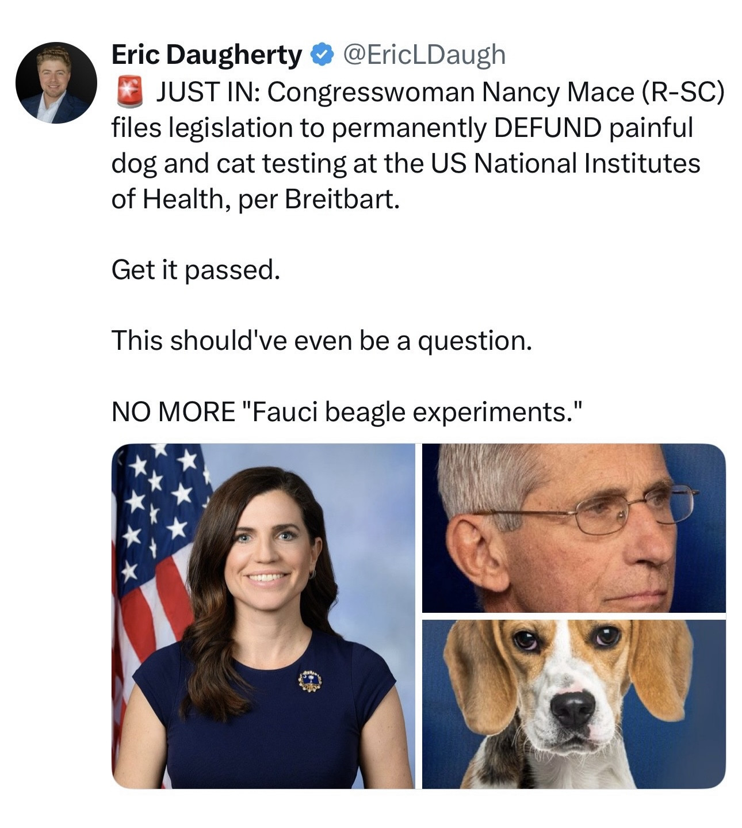
Task: Select the "Get it passed." line
Action: click(196, 270)
